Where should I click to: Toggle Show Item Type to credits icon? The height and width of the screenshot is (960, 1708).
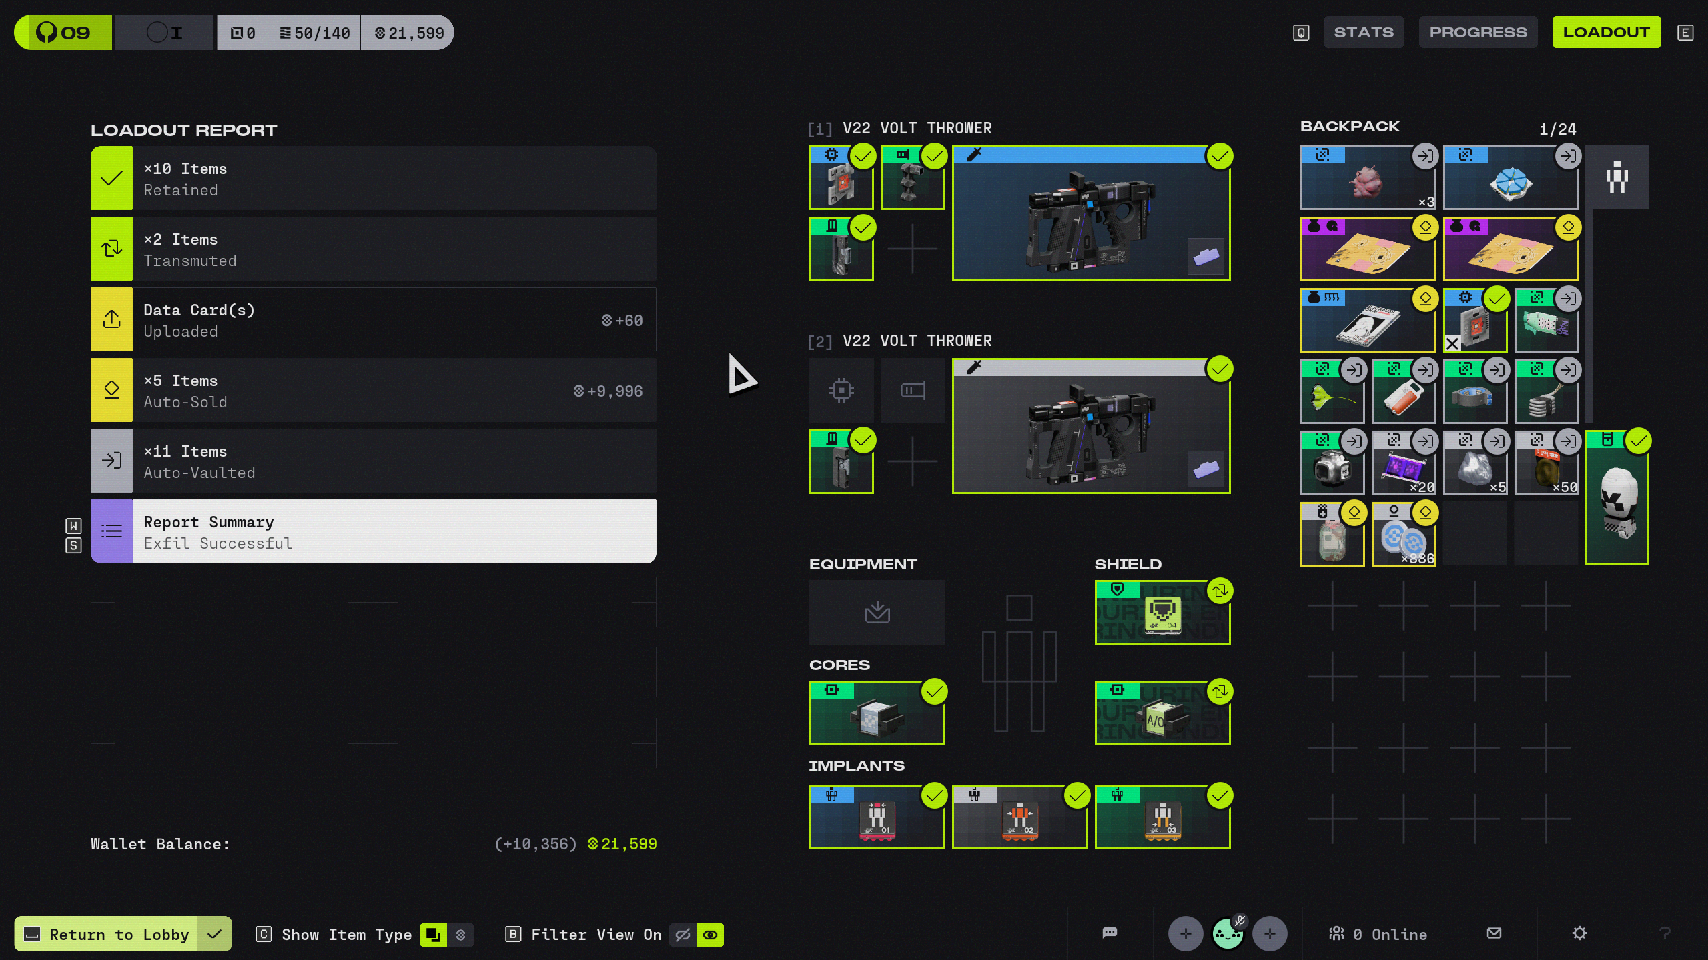460,935
